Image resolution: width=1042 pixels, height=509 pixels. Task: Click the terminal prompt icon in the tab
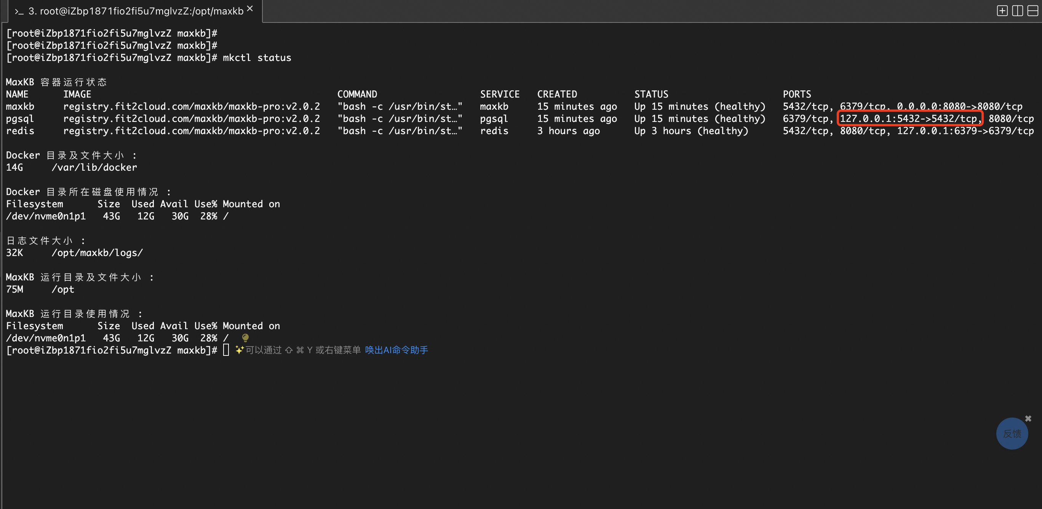tap(19, 12)
